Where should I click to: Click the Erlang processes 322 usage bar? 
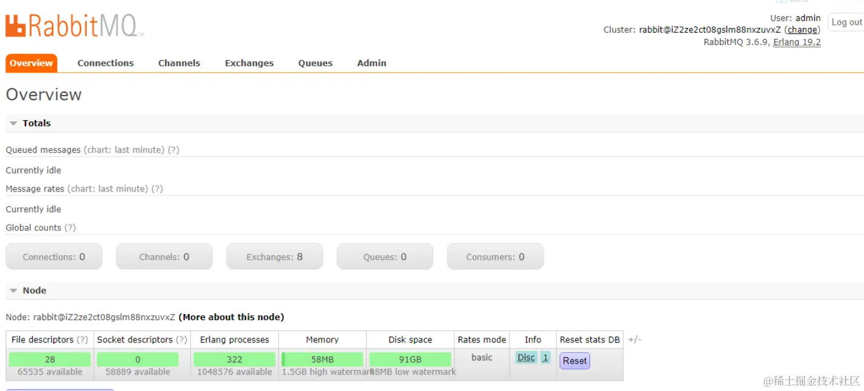[x=234, y=359]
